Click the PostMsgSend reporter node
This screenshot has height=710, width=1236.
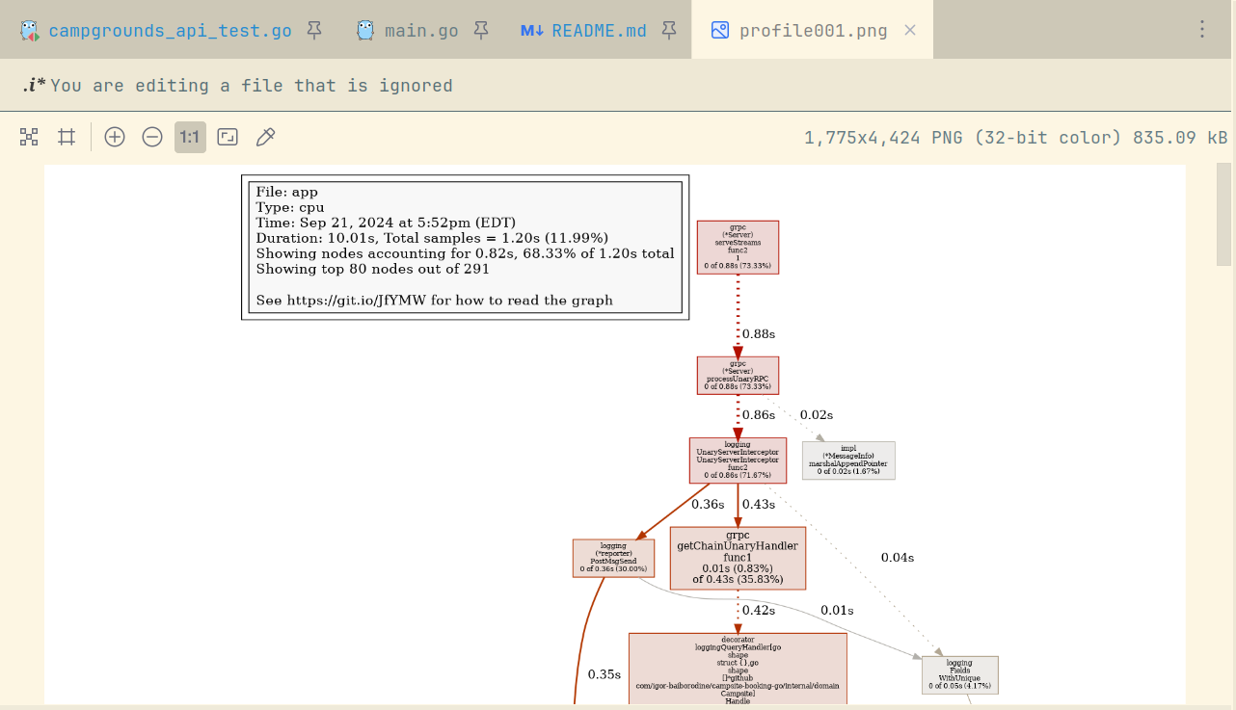613,558
